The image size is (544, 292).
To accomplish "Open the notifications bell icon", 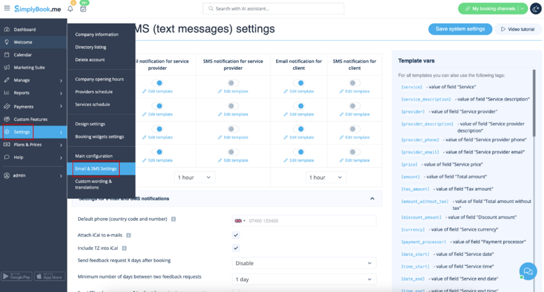I will (71, 9).
